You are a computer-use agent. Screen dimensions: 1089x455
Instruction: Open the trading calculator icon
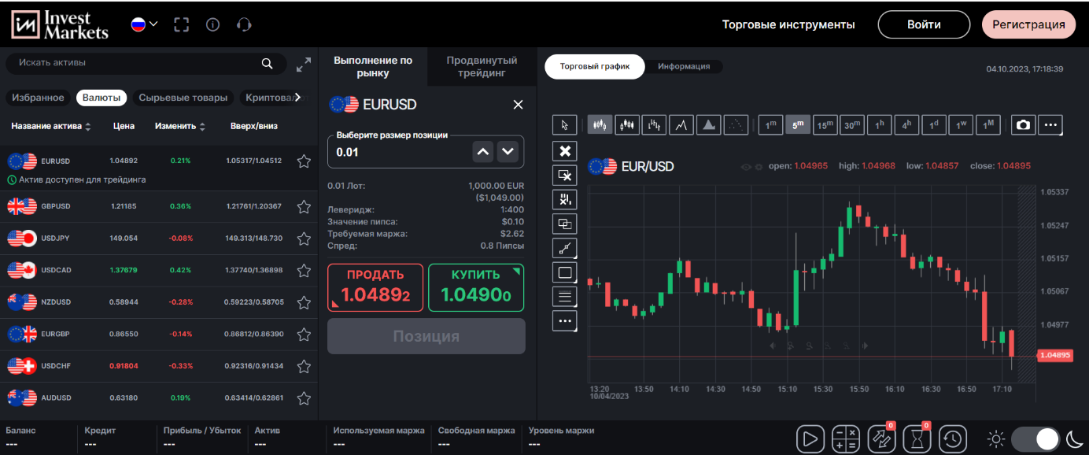[846, 438]
